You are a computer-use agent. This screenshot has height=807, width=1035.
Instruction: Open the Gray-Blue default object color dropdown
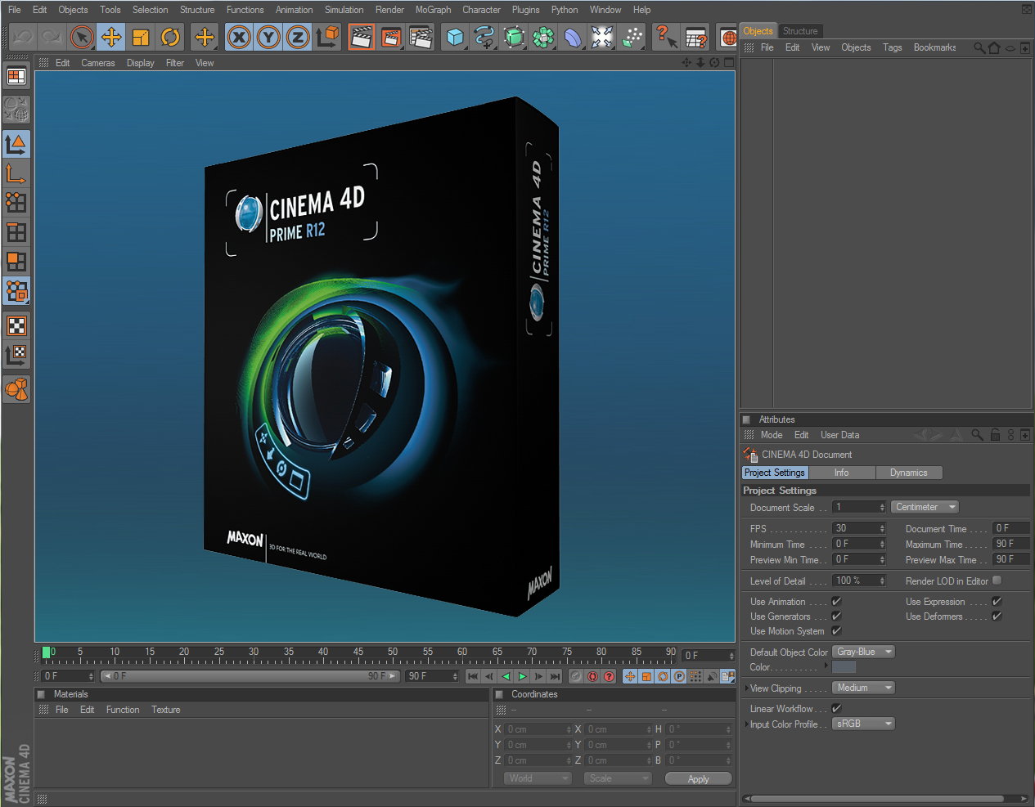pos(863,652)
